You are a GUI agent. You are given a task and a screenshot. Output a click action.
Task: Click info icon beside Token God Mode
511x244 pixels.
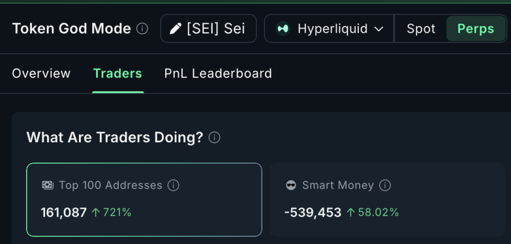142,29
